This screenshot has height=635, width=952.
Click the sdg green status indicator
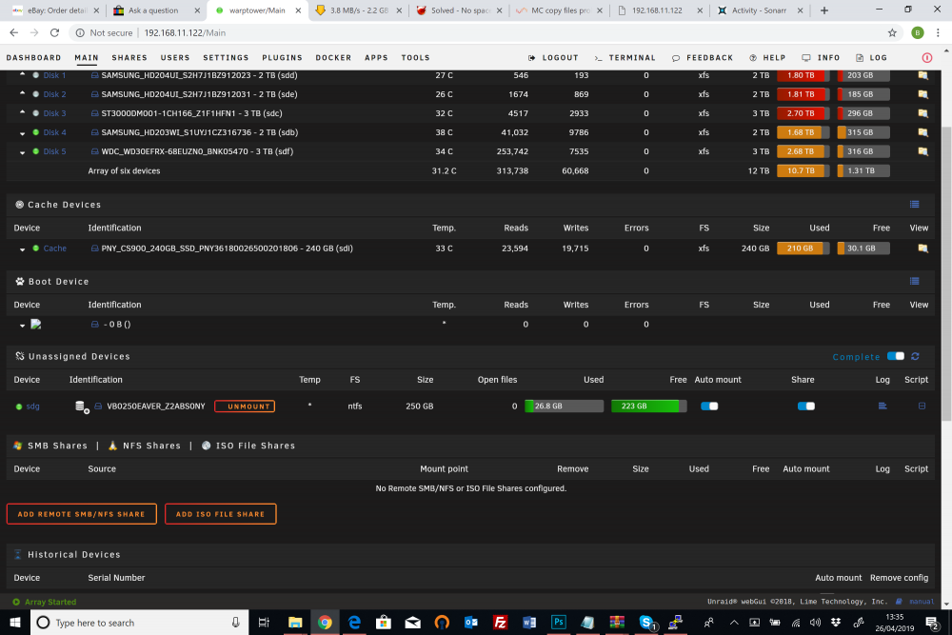(19, 407)
